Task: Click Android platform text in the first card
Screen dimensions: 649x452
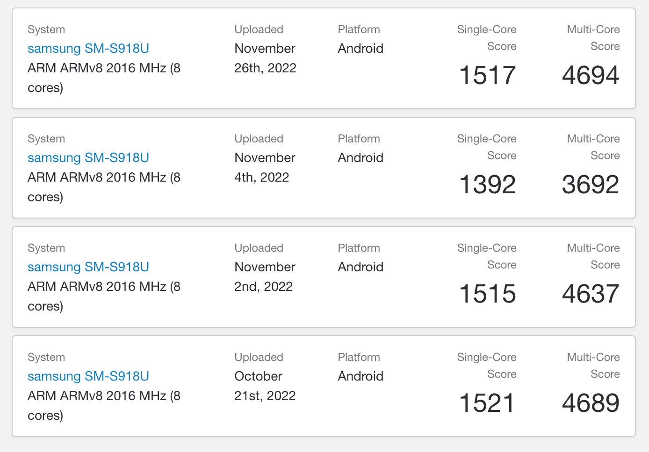Action: 361,49
